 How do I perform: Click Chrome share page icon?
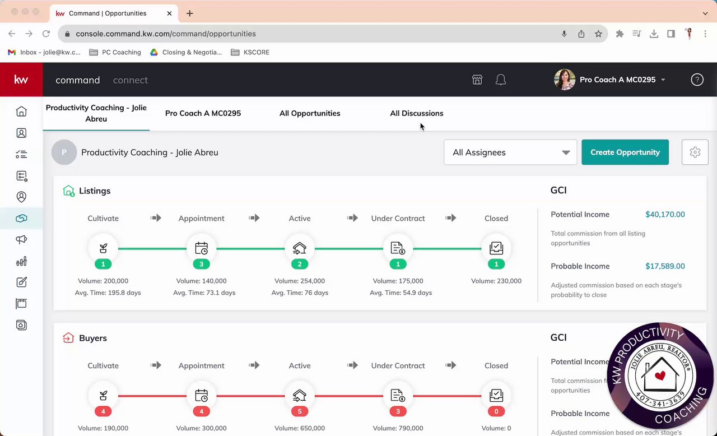tap(581, 34)
